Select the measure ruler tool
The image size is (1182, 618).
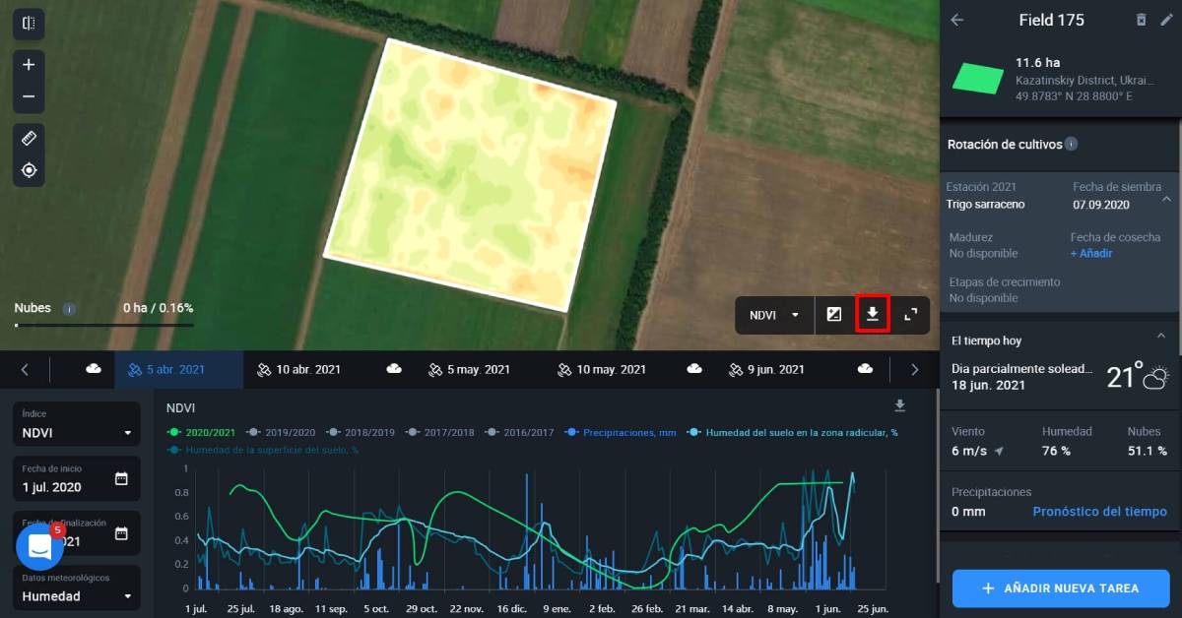[x=29, y=137]
